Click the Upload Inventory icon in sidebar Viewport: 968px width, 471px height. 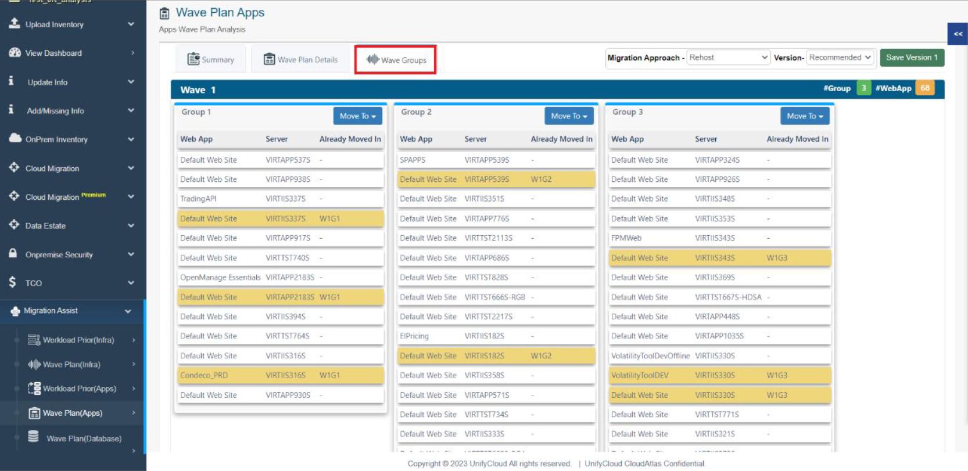click(x=15, y=23)
